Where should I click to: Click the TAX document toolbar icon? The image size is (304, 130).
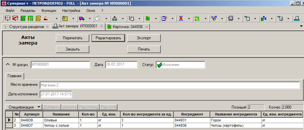pos(131,19)
